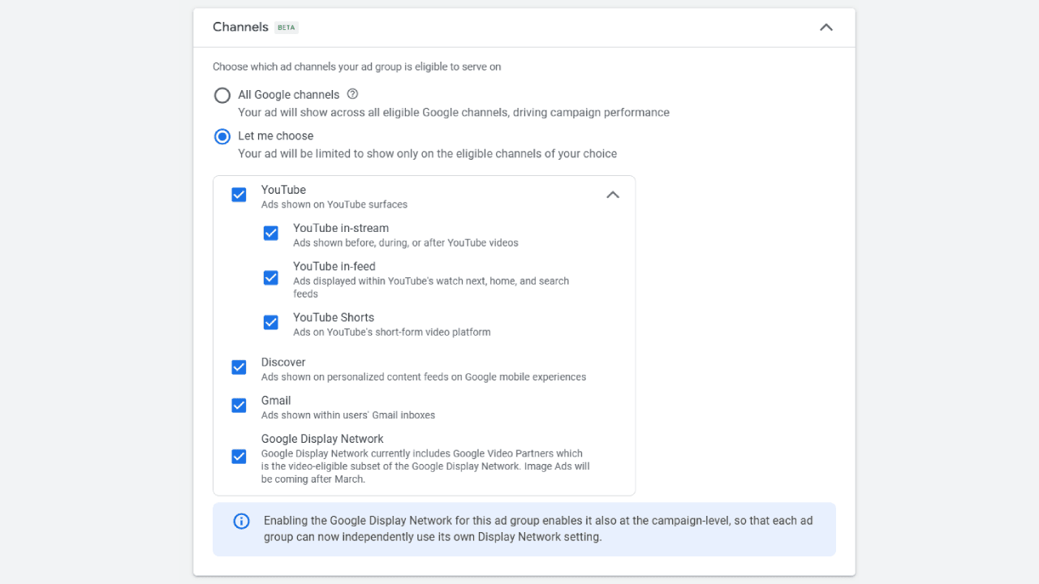Uncheck the Gmail channel checkbox
1039x584 pixels.
(x=239, y=406)
